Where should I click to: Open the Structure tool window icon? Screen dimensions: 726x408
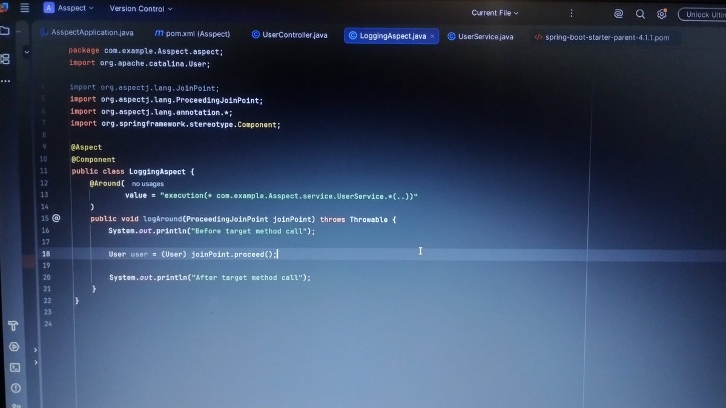pyautogui.click(x=5, y=59)
